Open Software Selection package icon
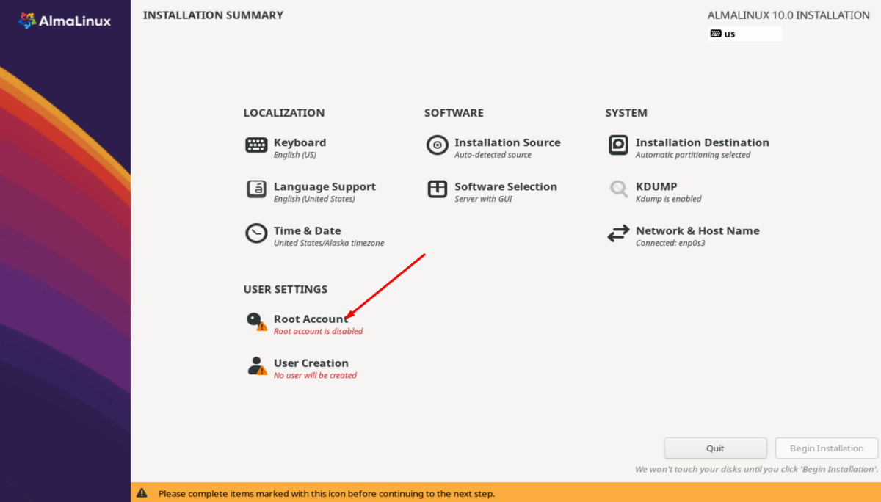881x502 pixels. click(x=437, y=189)
